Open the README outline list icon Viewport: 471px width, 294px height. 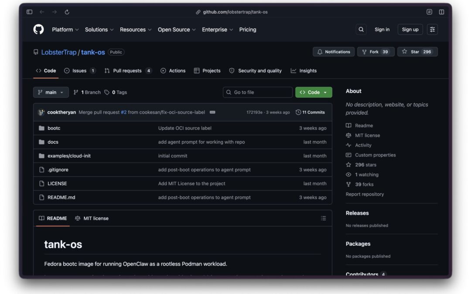[x=323, y=218]
